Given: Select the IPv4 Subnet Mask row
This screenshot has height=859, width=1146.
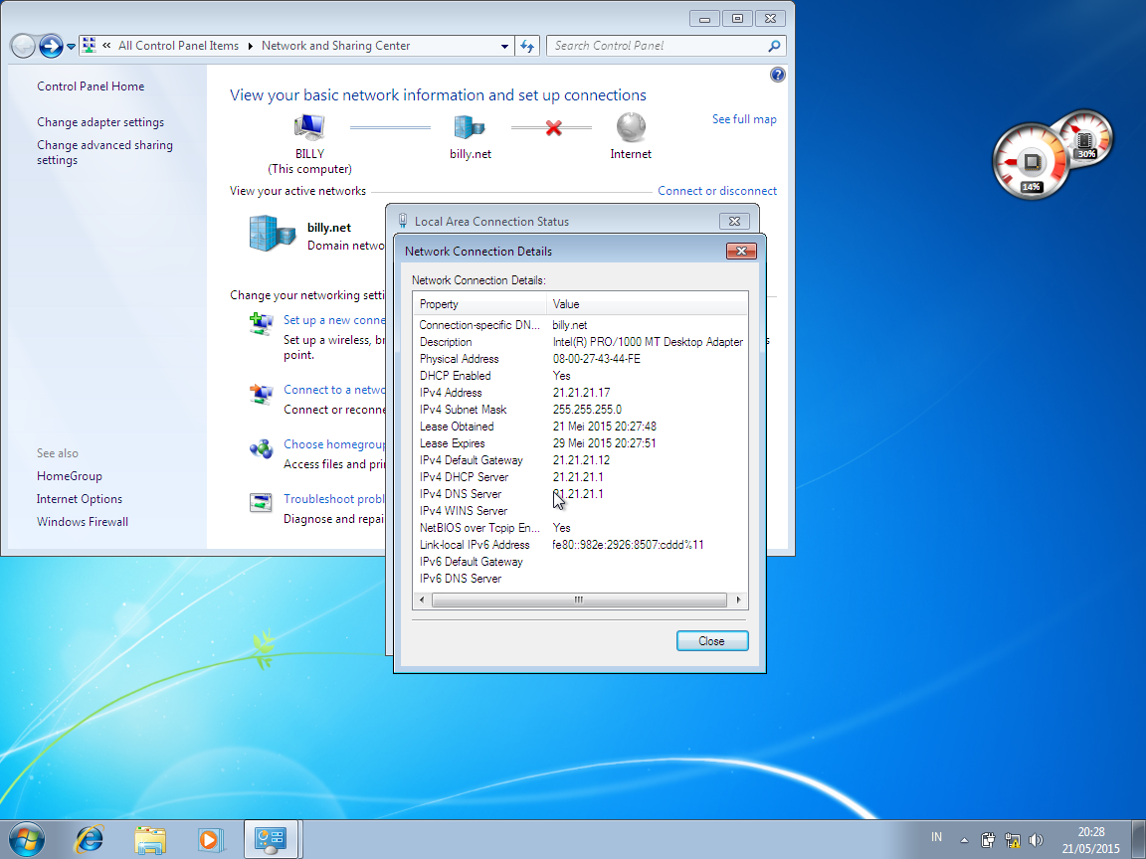Looking at the screenshot, I should [580, 410].
